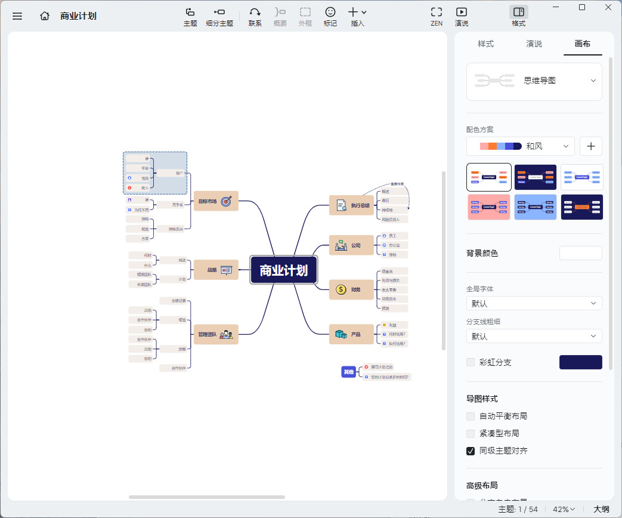Open the hamburger main menu
Image resolution: width=622 pixels, height=518 pixels.
click(x=17, y=16)
